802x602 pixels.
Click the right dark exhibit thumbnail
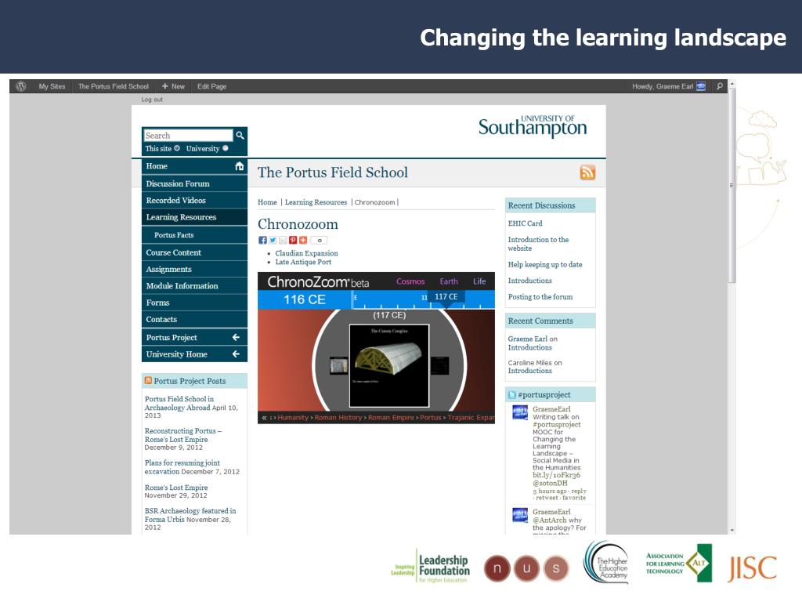tap(440, 365)
